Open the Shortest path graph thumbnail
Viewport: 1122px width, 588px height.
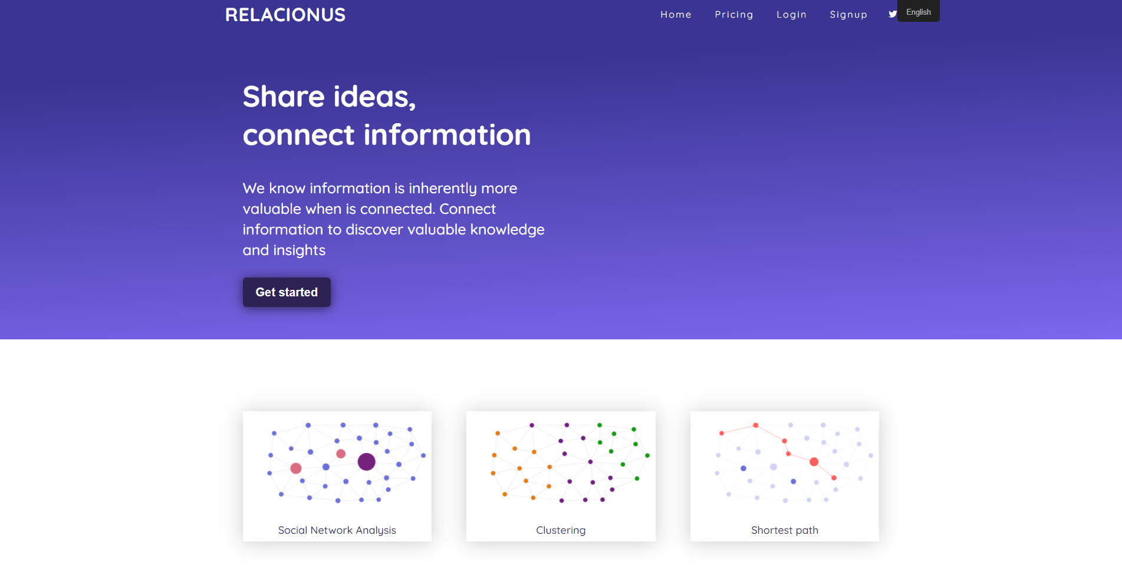(x=785, y=463)
